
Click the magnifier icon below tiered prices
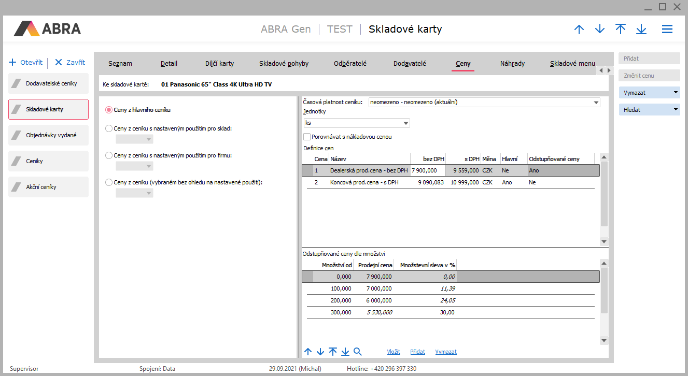(x=358, y=352)
